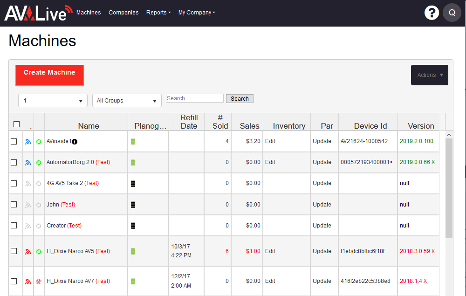Click device id AV21624-1000542
This screenshot has width=466, height=296.
pyautogui.click(x=364, y=141)
